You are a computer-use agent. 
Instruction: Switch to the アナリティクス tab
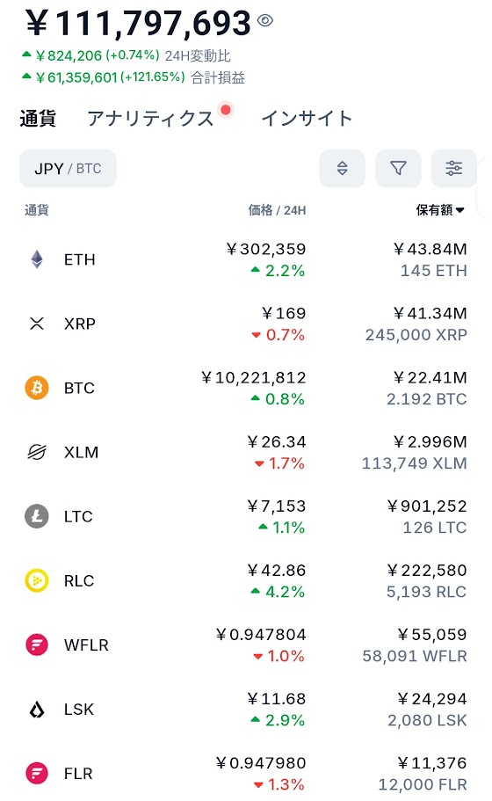[150, 119]
